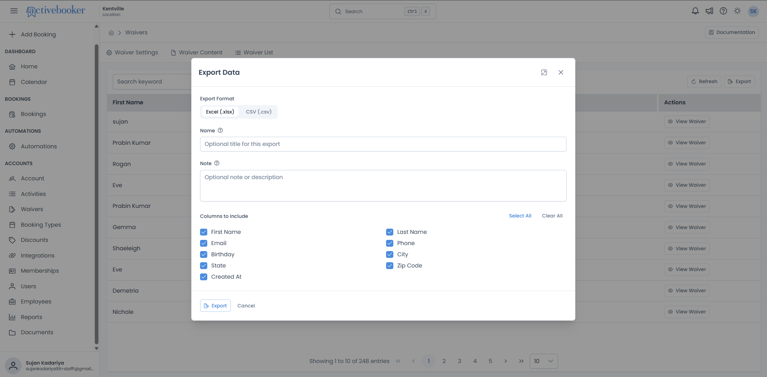The height and width of the screenshot is (377, 767).
Task: Click the home breadcrumb icon
Action: pyautogui.click(x=111, y=33)
